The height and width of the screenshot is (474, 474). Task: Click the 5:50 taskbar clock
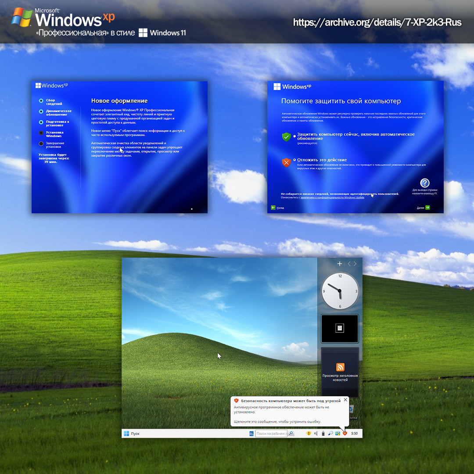tap(354, 434)
